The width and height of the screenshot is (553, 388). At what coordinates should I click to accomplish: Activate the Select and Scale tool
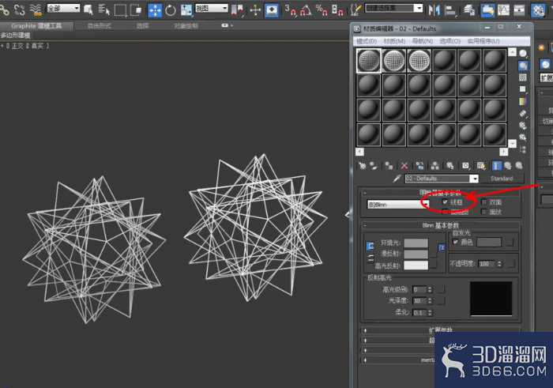(x=186, y=9)
